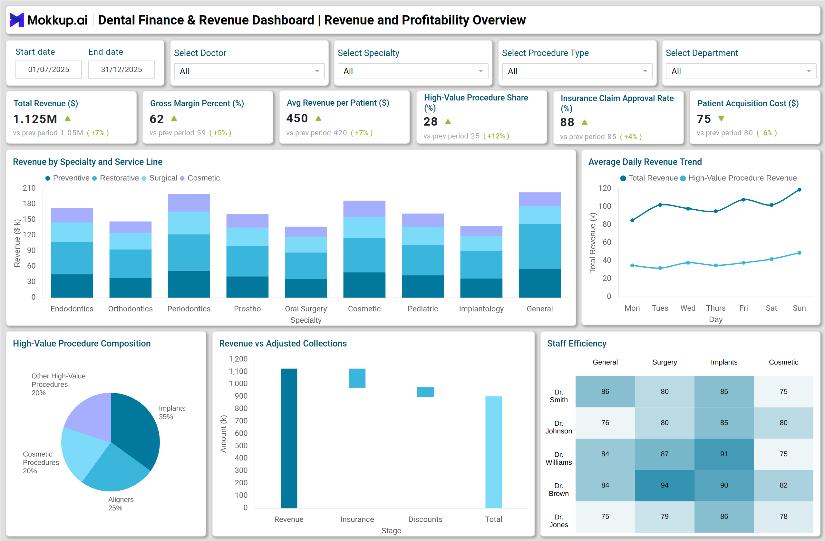The image size is (825, 541).
Task: Click Mon data point on Total Revenue line
Action: (x=632, y=220)
